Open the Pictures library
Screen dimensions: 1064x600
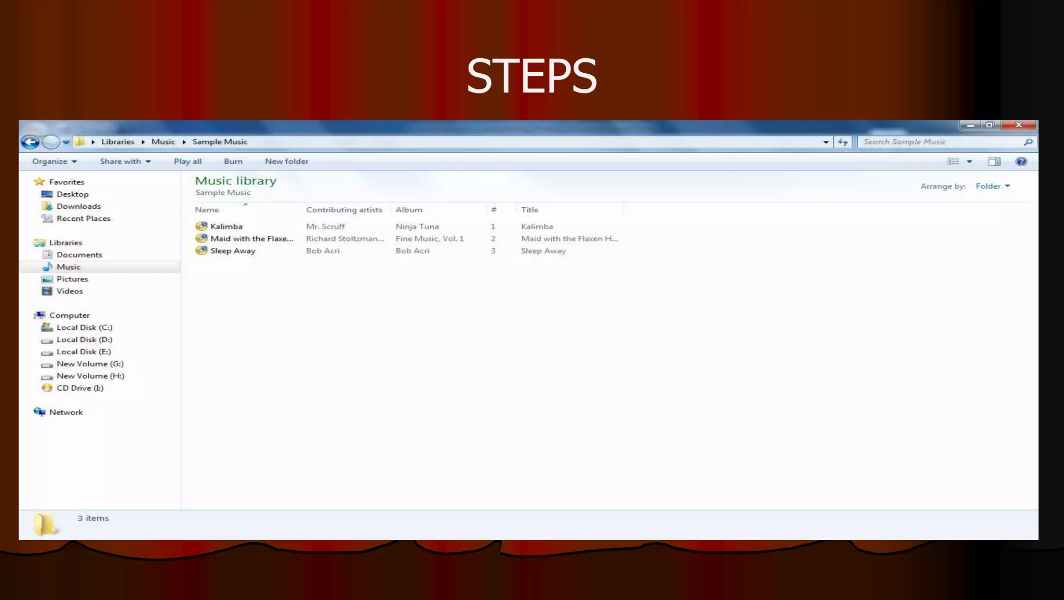coord(72,279)
